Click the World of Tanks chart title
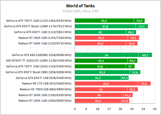Viewport: 161px width, 115px height. (x=80, y=6)
